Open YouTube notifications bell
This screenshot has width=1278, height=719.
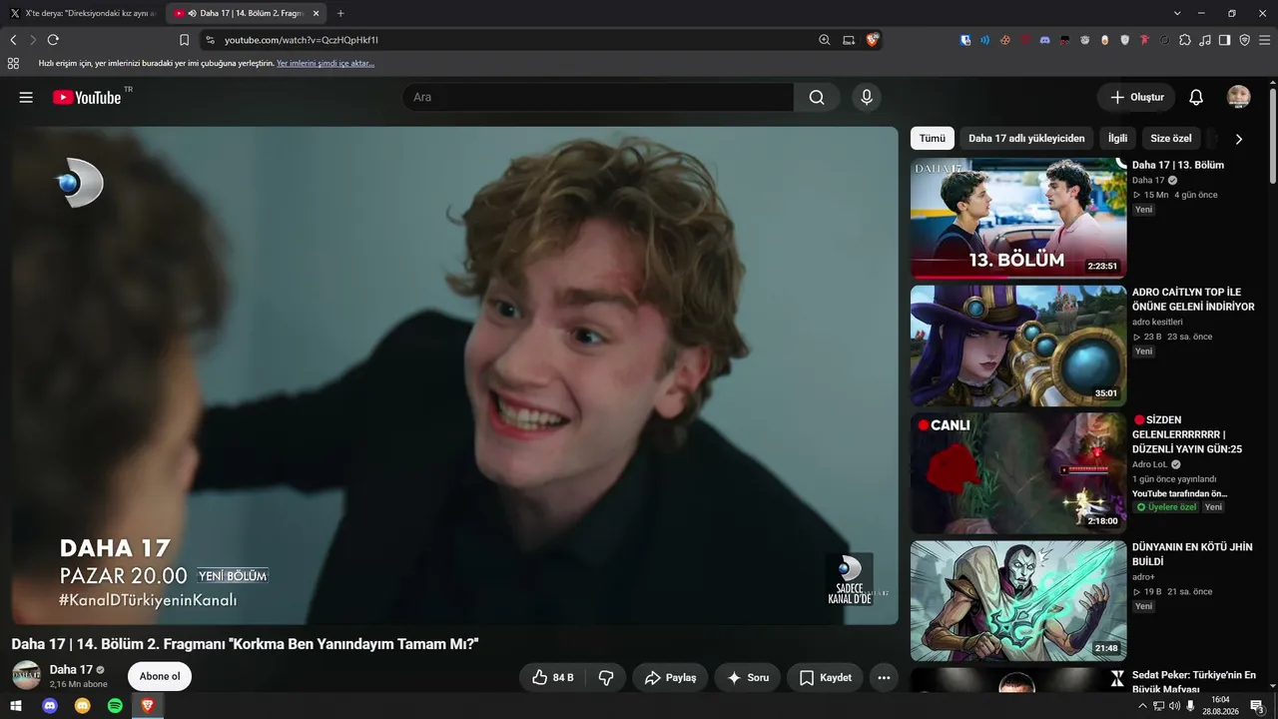pos(1196,97)
